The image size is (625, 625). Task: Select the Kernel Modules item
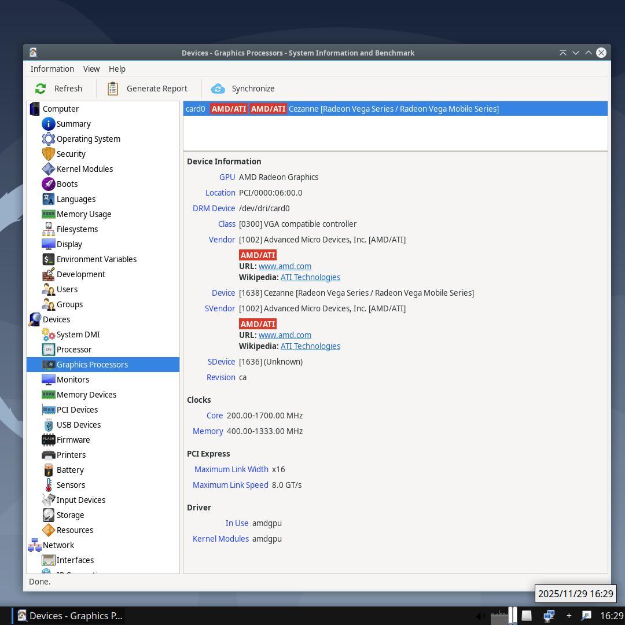tap(84, 169)
